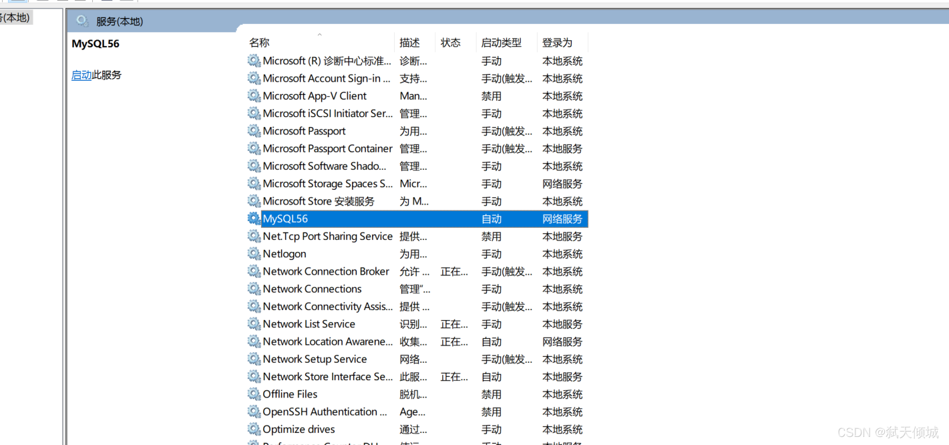Click 禁用 startup type of Net.Tcp Port Sharing

[x=492, y=237]
